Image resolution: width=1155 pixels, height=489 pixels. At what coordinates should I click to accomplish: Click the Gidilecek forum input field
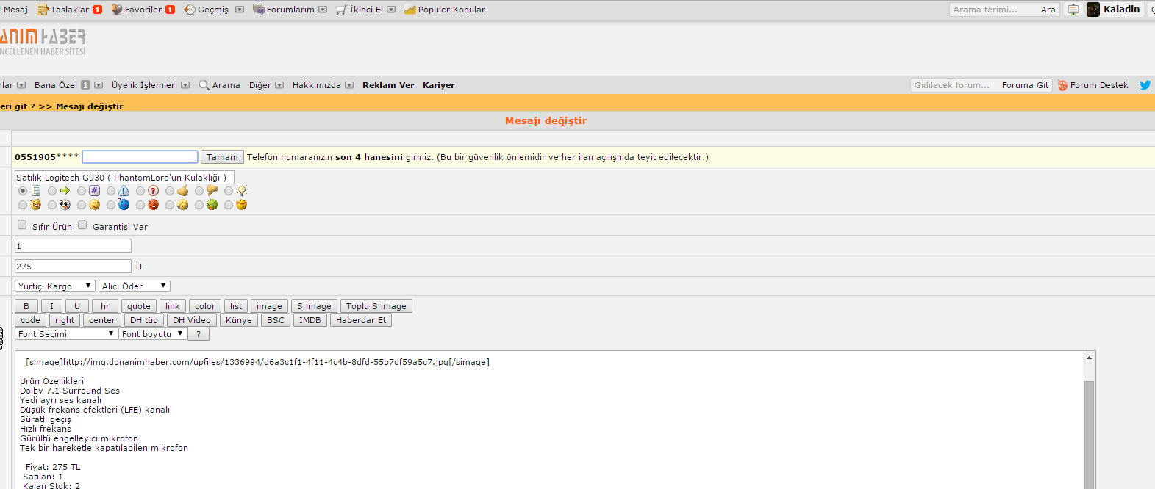(954, 85)
